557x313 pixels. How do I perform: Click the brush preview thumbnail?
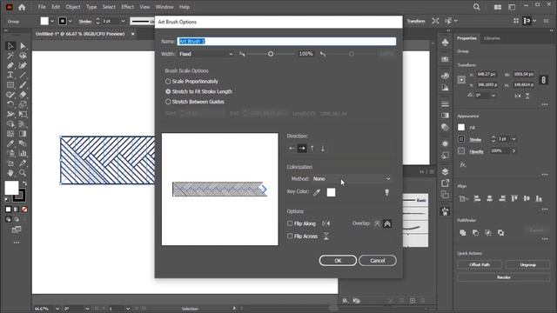219,190
